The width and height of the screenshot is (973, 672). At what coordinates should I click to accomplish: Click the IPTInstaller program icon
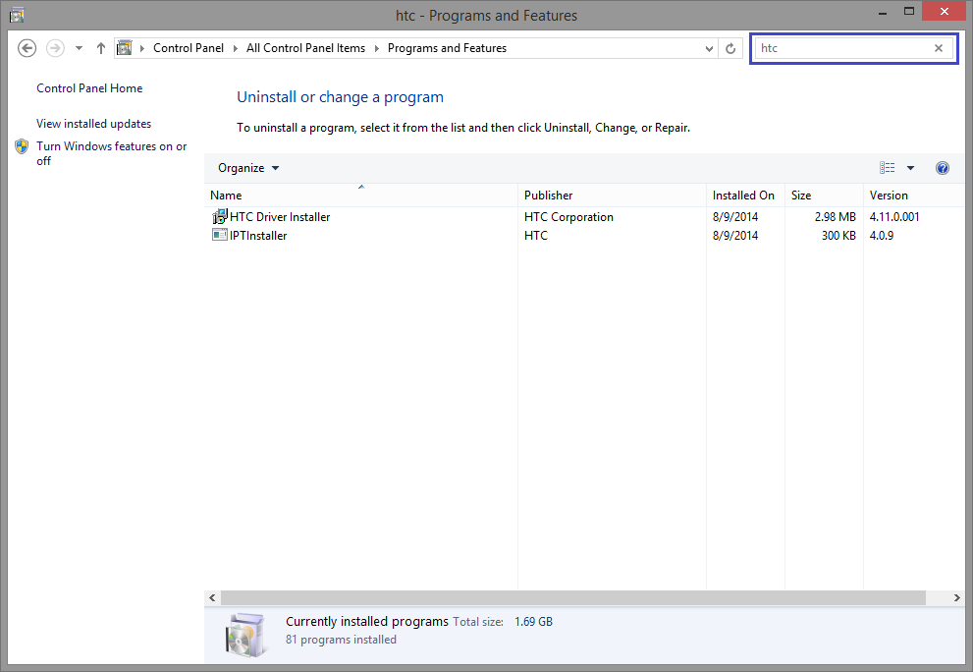point(220,235)
